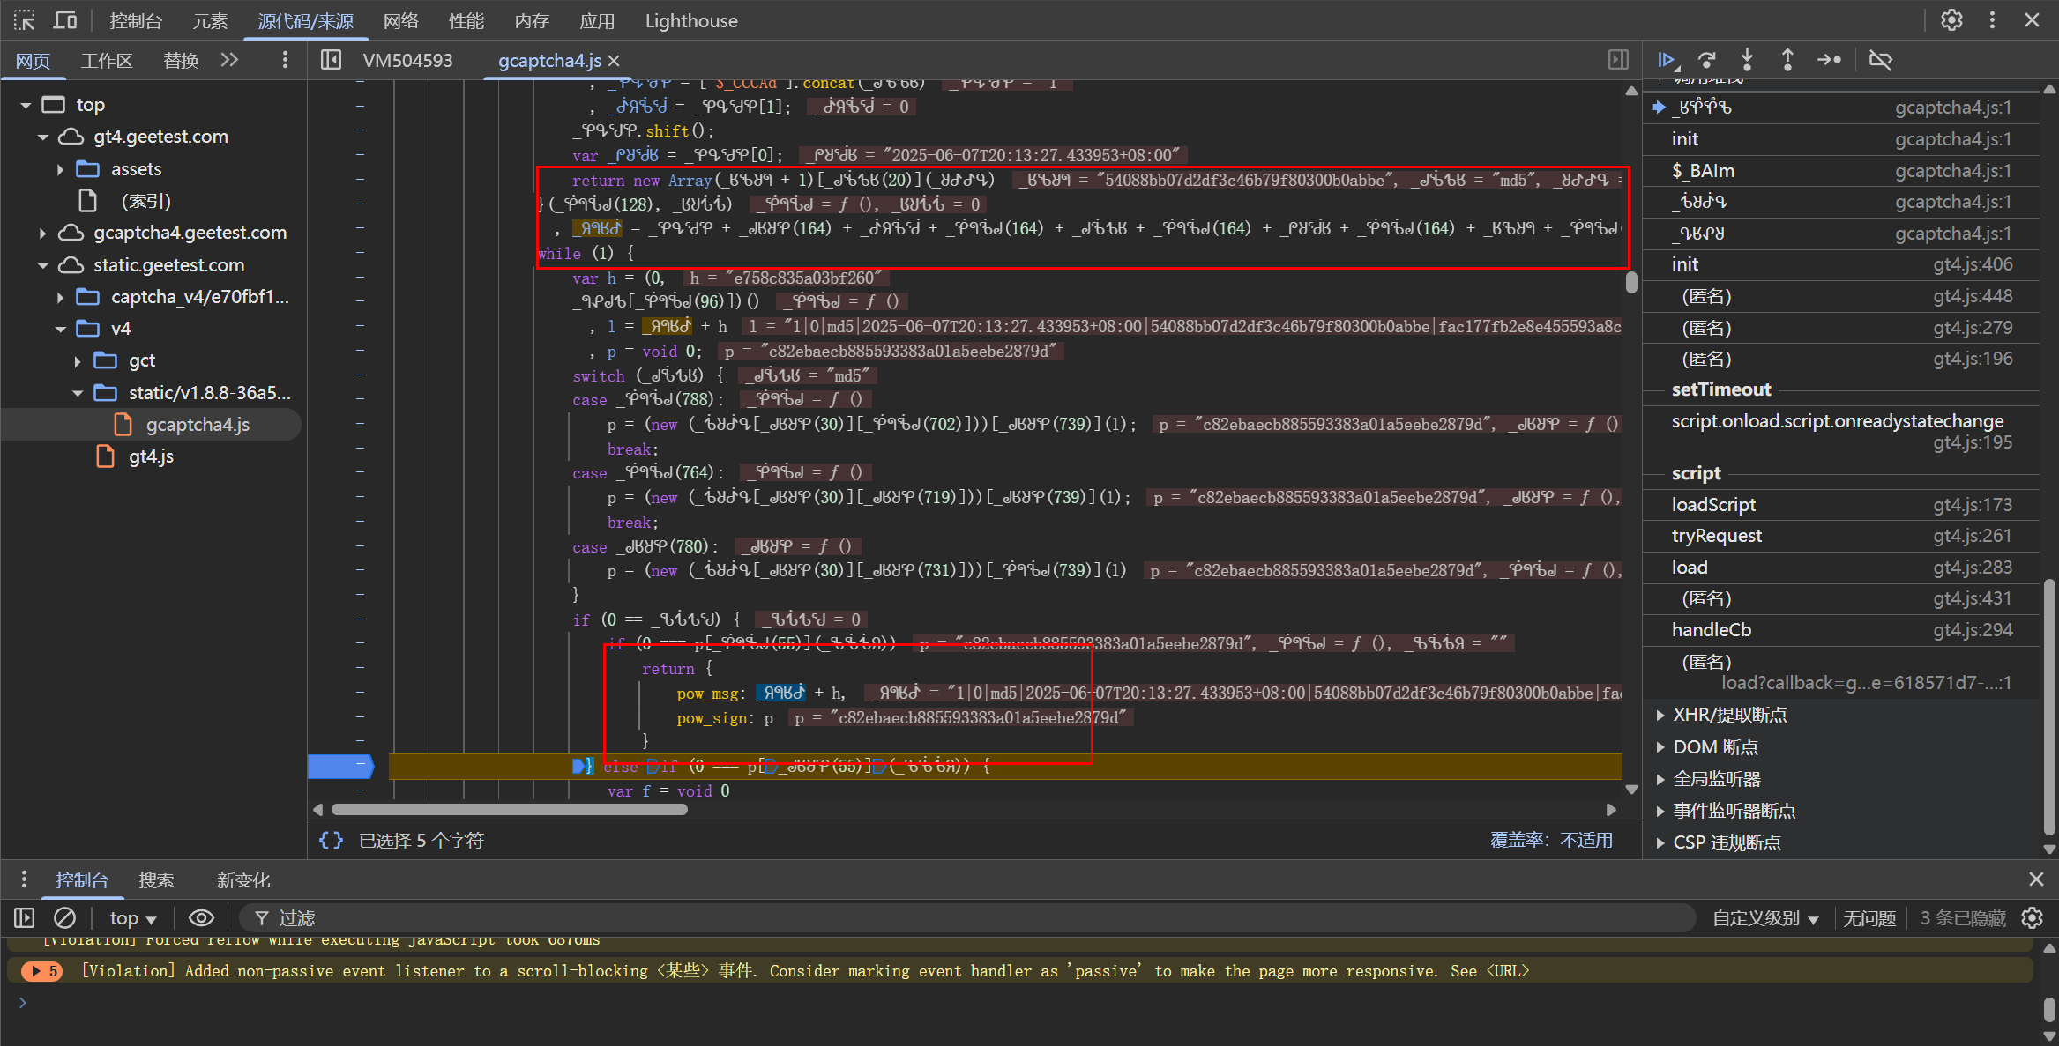Toggle device toolbar emulation icon
2059x1046 pixels.
(65, 20)
